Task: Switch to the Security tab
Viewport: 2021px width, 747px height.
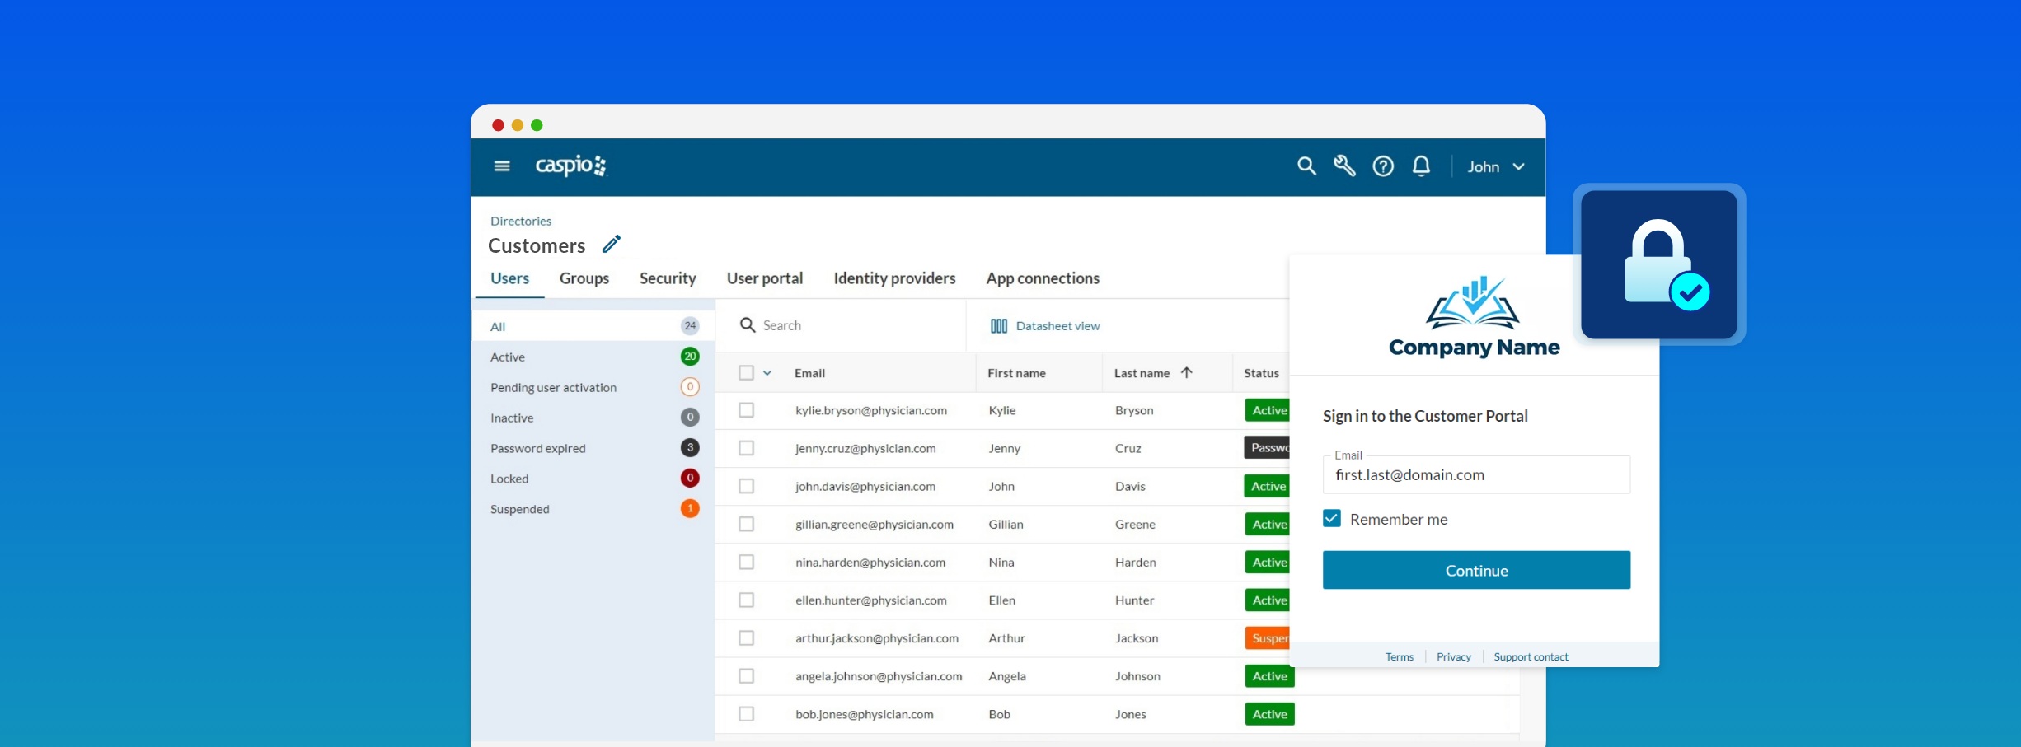Action: click(668, 278)
